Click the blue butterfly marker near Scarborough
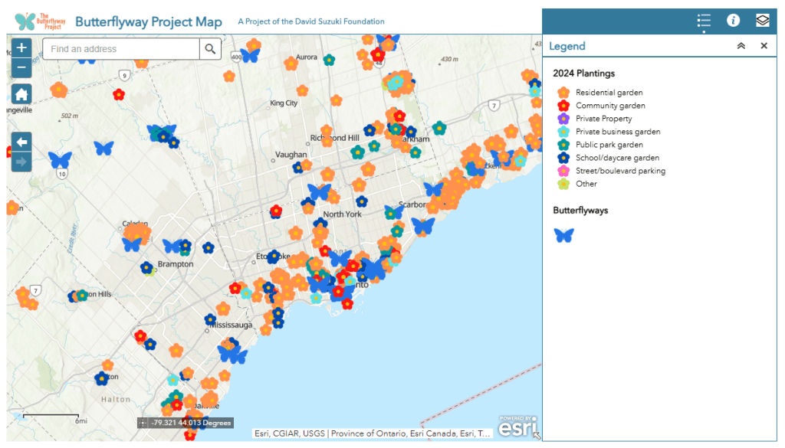The image size is (785, 448). point(422,226)
